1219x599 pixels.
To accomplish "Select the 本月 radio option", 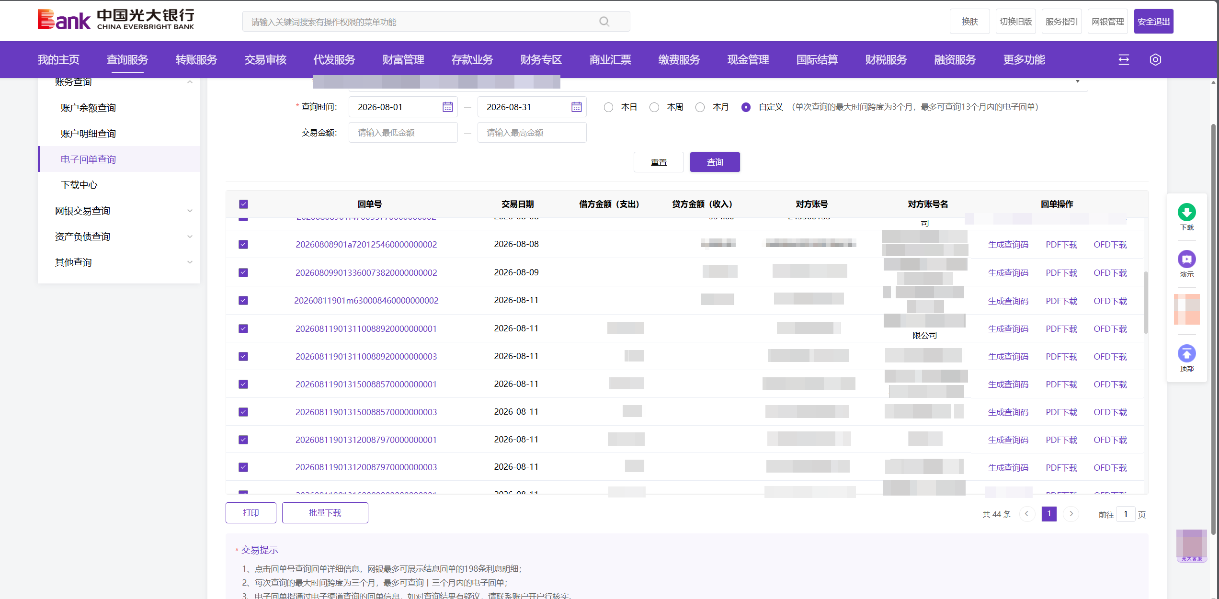I will [x=700, y=107].
